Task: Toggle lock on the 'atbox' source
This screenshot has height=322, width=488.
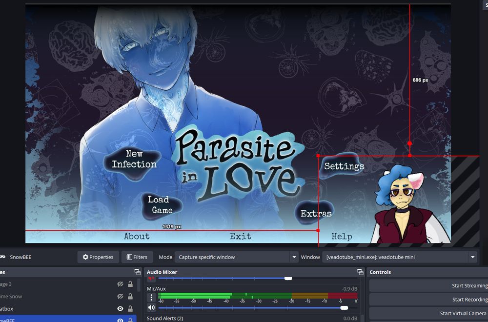Action: pos(130,309)
